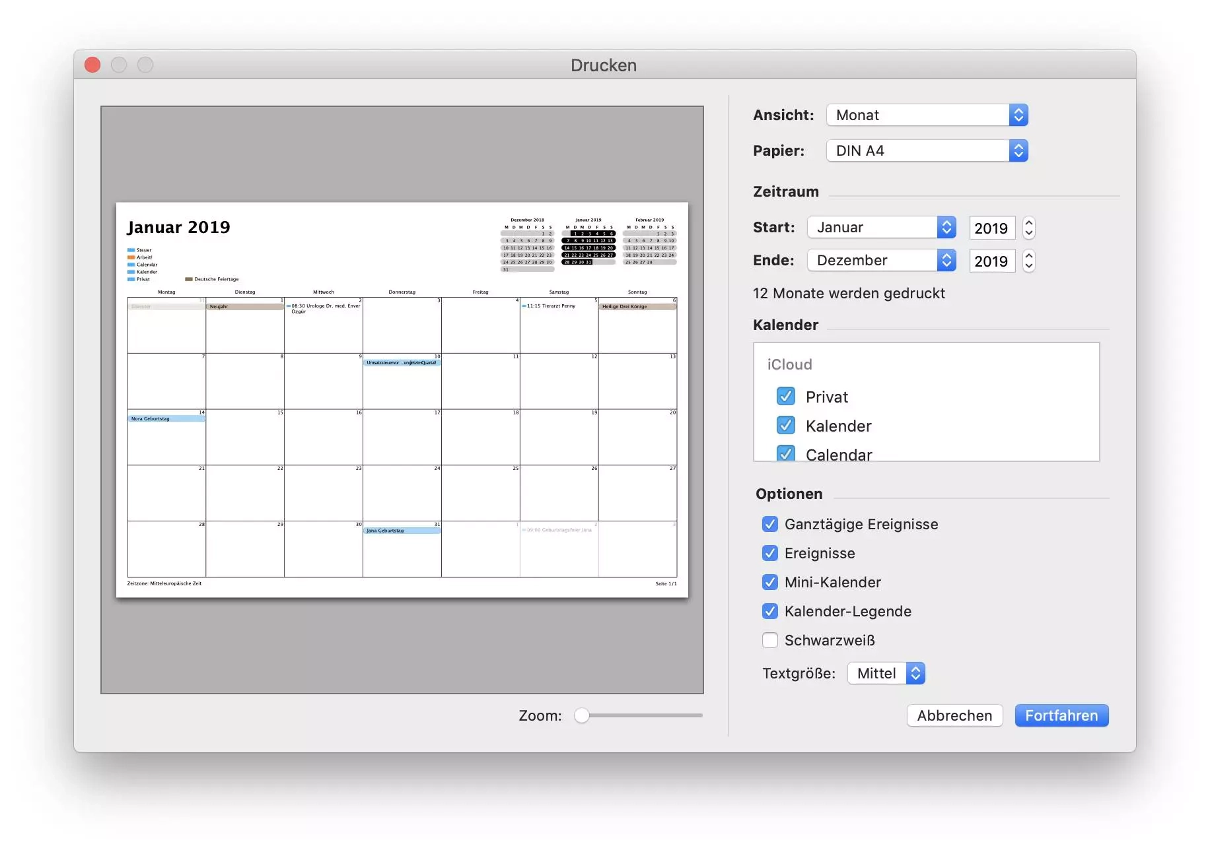Open the Ende month dropdown showing Dezember
This screenshot has height=850, width=1210.
point(881,260)
